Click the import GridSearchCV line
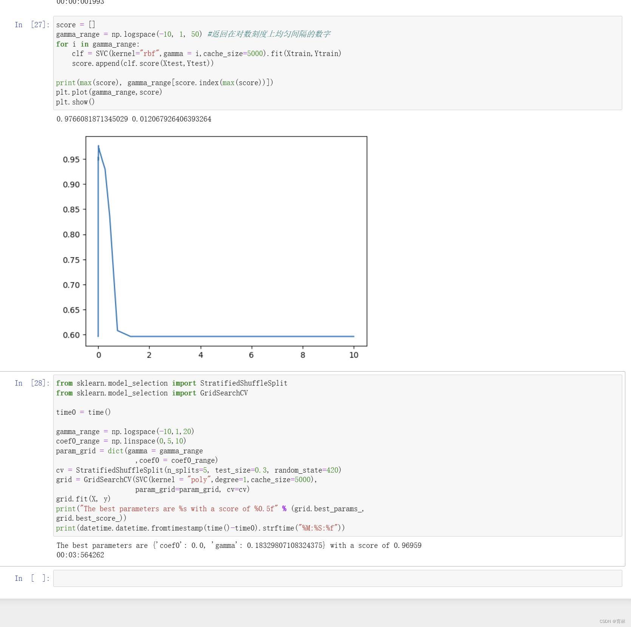This screenshot has height=627, width=631. tap(152, 393)
